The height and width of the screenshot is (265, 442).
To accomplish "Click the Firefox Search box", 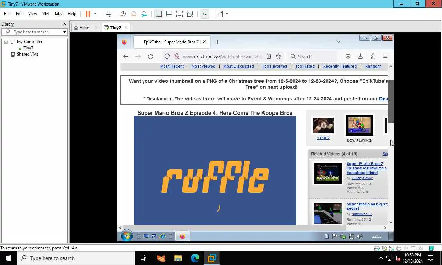I will pos(312,57).
